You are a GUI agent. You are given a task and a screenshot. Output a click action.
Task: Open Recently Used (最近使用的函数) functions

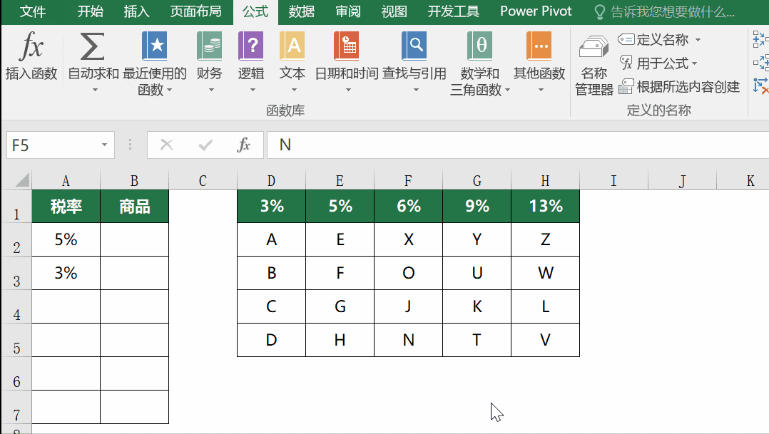point(155,63)
